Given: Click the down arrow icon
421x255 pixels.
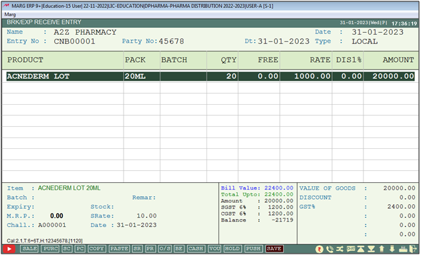Looking at the screenshot, I should click(x=392, y=249).
